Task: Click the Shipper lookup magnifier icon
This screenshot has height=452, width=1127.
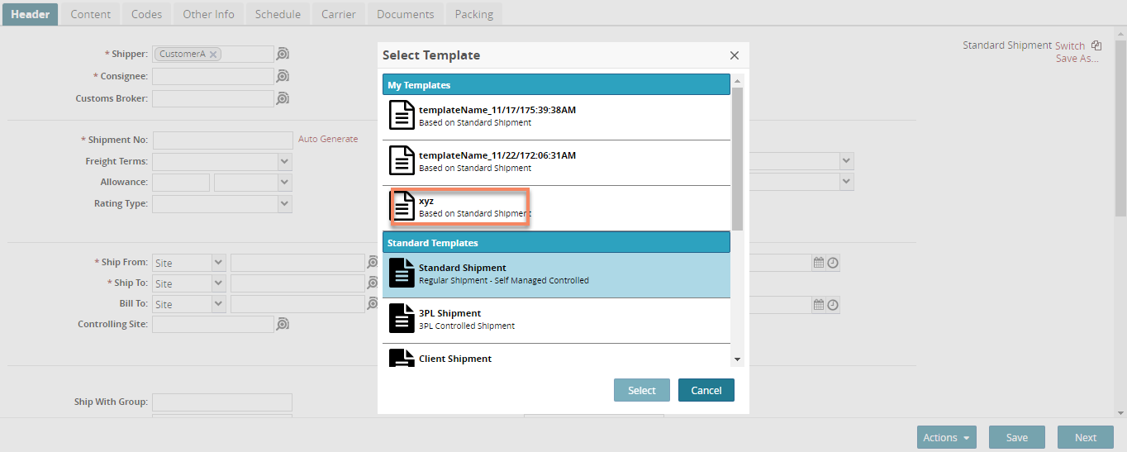Action: [283, 55]
